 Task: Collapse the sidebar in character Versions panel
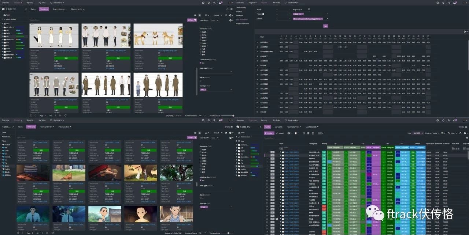pos(26,9)
